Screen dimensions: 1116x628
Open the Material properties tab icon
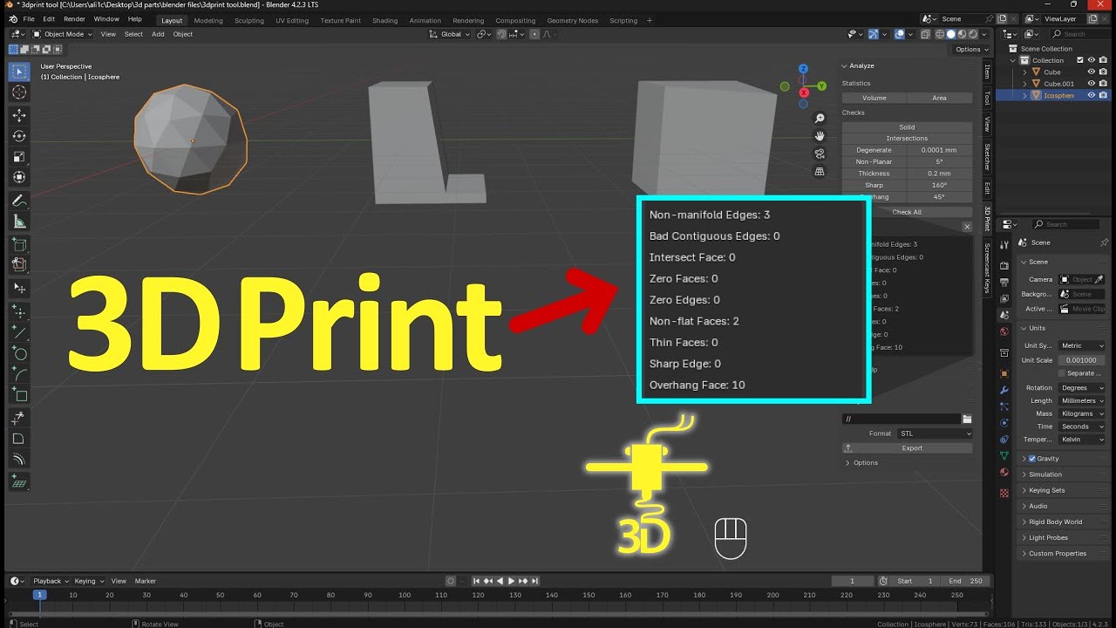tap(1004, 473)
